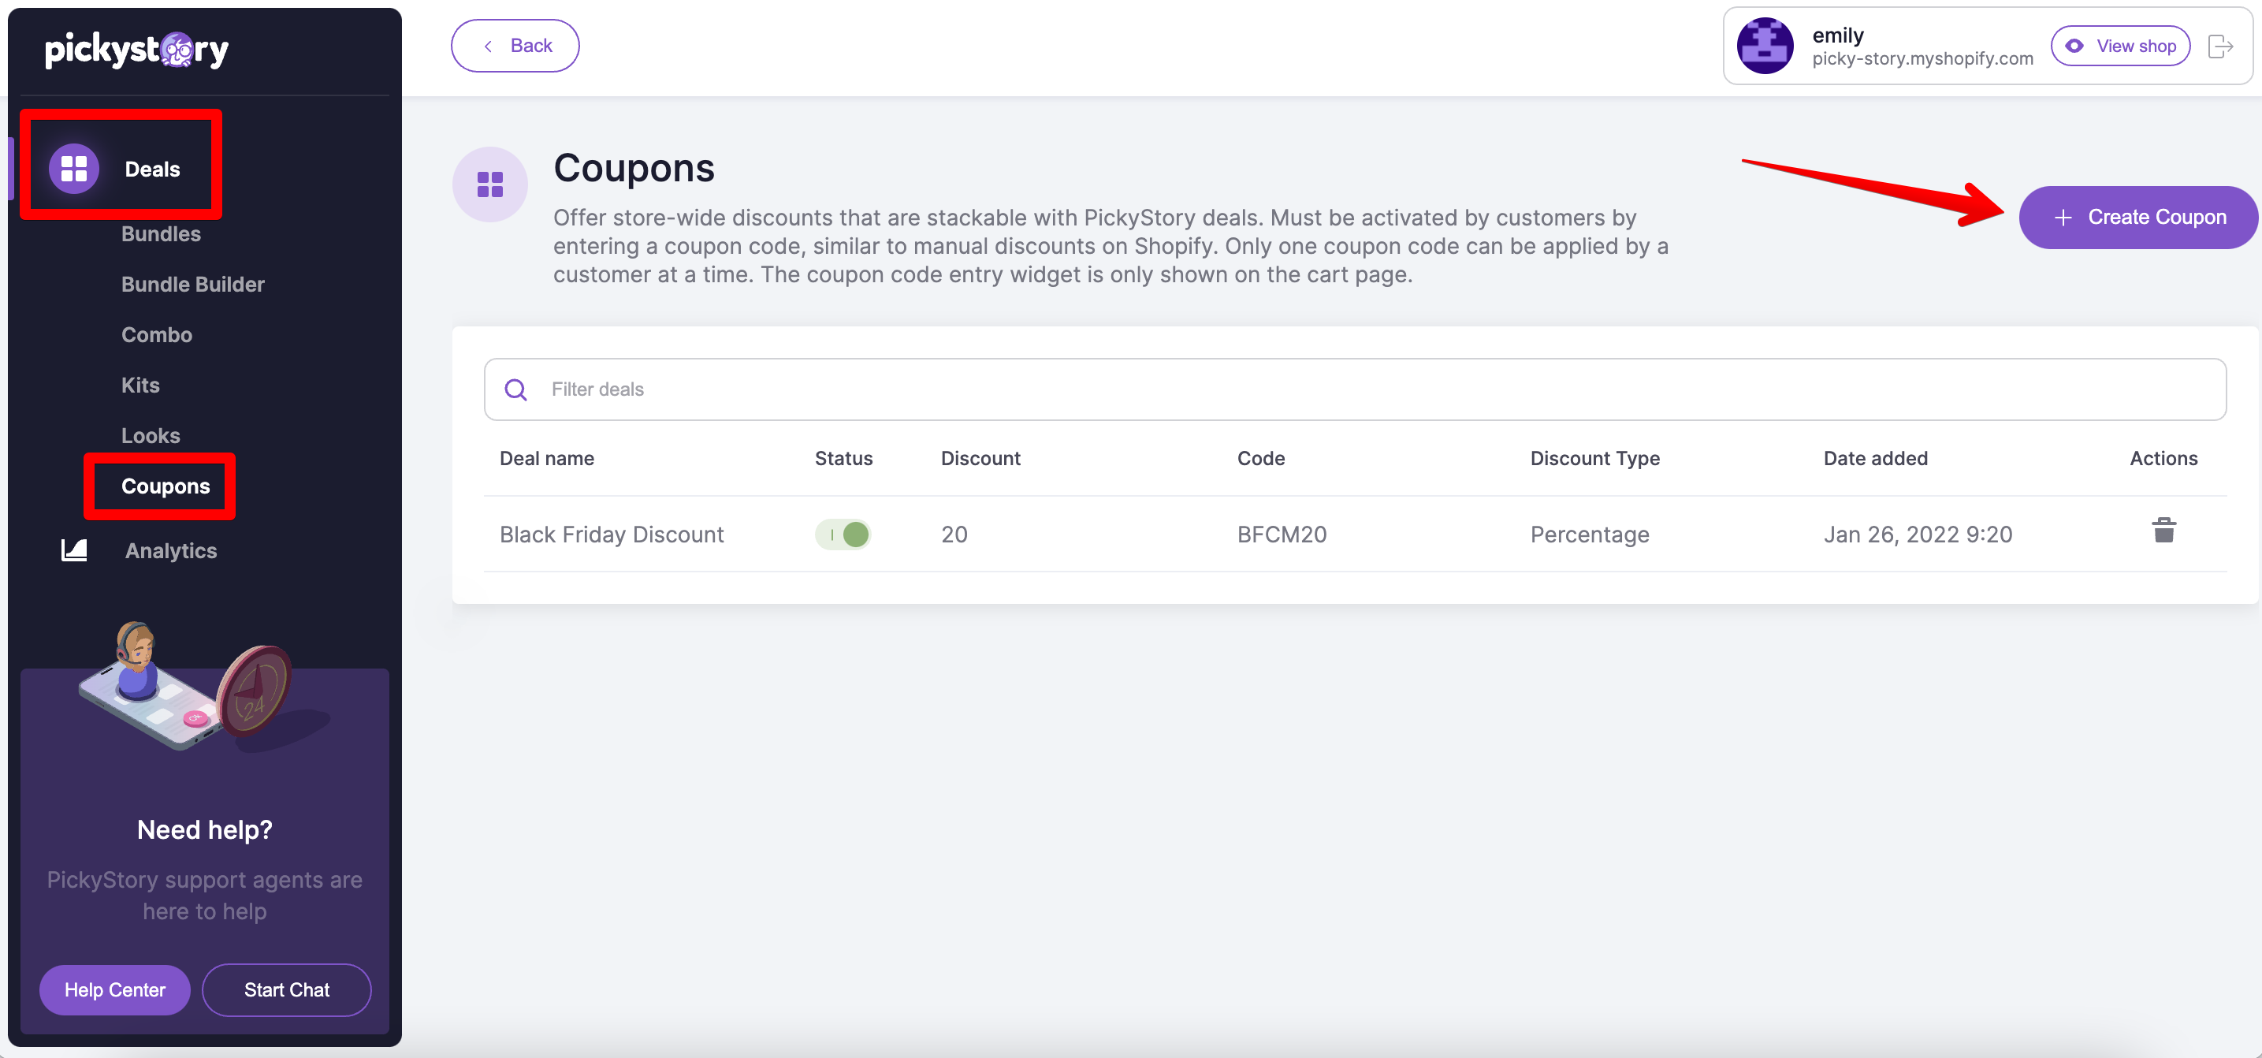Select Kits in the sidebar
The image size is (2262, 1058).
140,386
